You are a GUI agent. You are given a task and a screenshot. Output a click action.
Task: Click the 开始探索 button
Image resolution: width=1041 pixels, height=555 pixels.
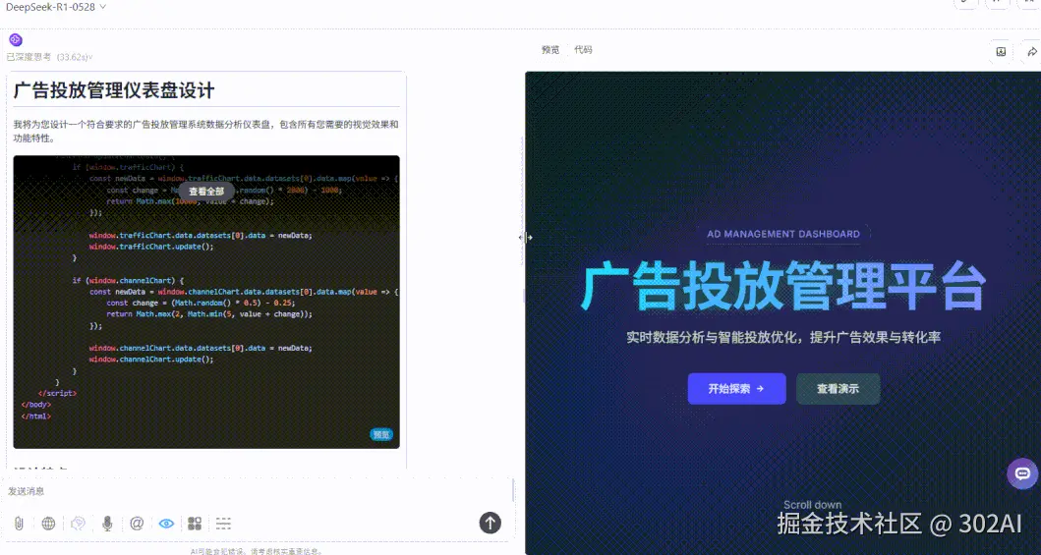click(x=737, y=389)
